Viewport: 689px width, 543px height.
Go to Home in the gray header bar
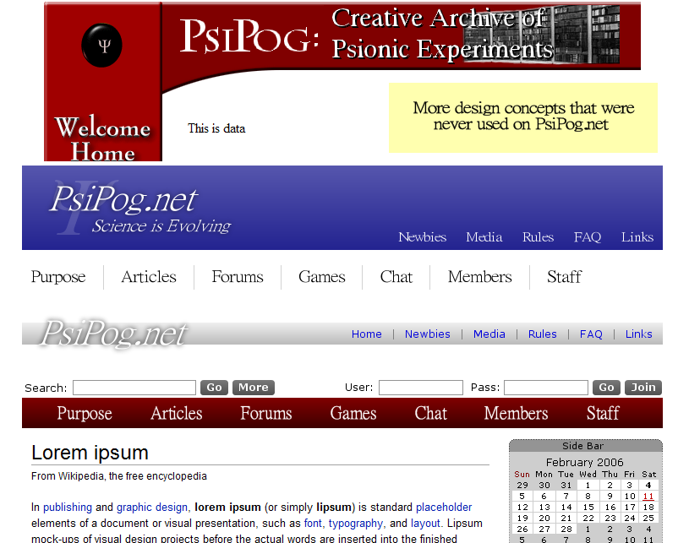pos(366,334)
